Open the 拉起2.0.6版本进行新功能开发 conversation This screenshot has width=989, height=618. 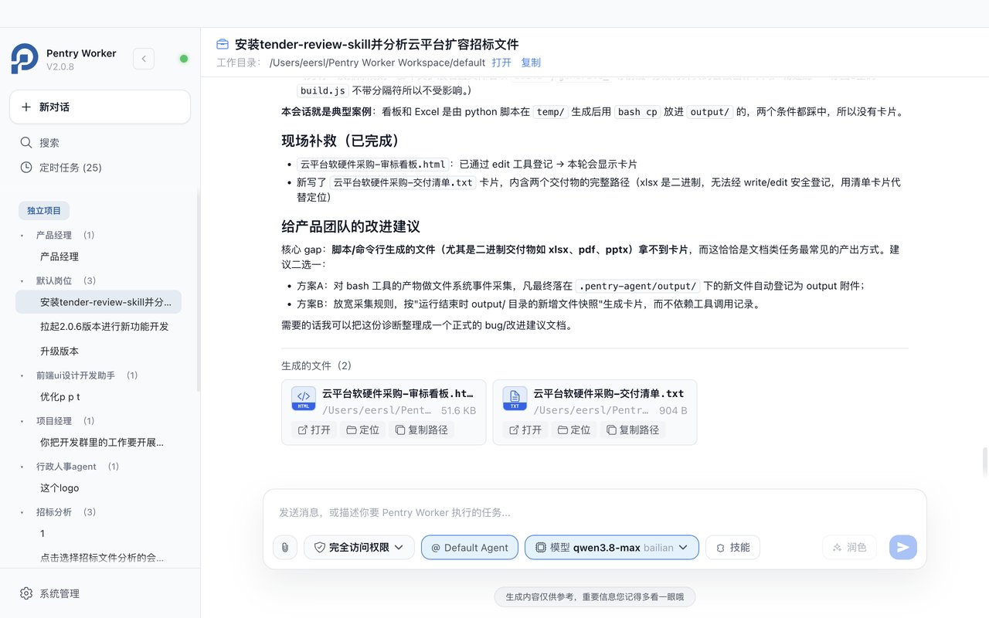click(99, 326)
